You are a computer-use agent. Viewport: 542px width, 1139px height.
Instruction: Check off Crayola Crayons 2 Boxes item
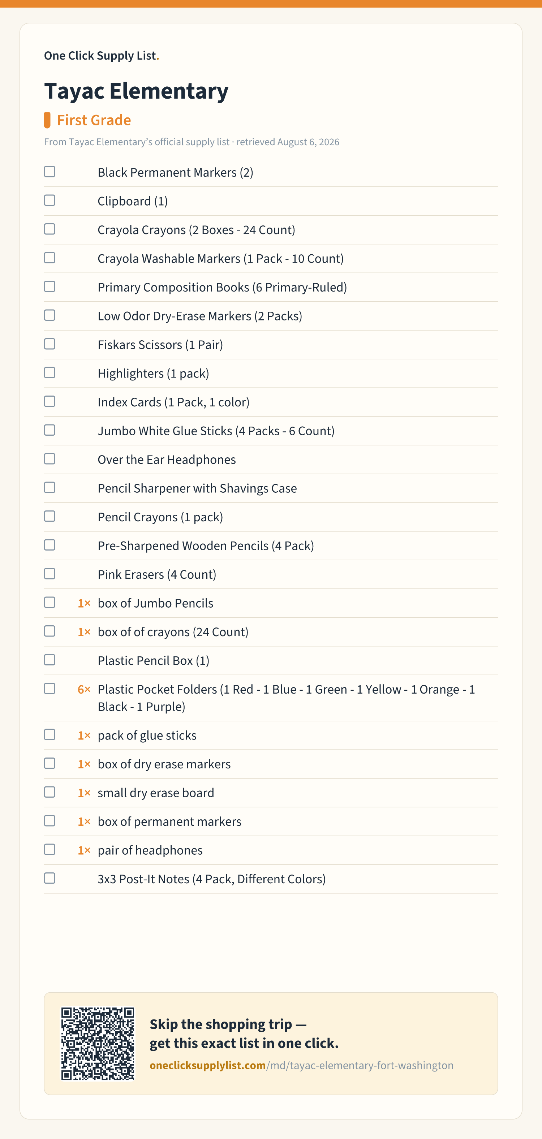point(50,229)
